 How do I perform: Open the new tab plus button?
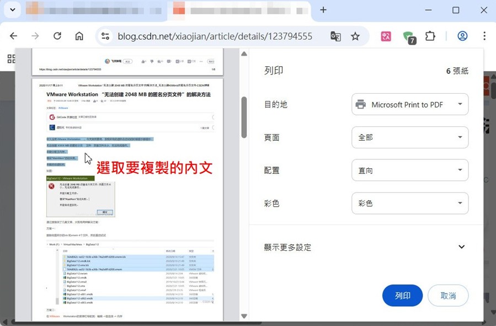tap(323, 10)
